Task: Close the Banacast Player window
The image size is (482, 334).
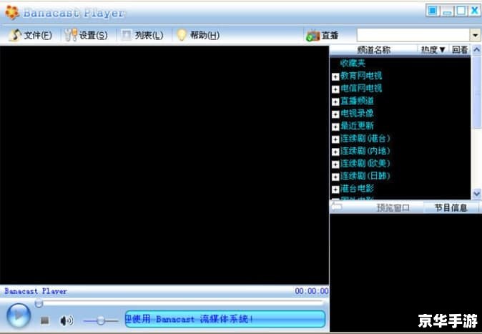Action: pos(475,11)
